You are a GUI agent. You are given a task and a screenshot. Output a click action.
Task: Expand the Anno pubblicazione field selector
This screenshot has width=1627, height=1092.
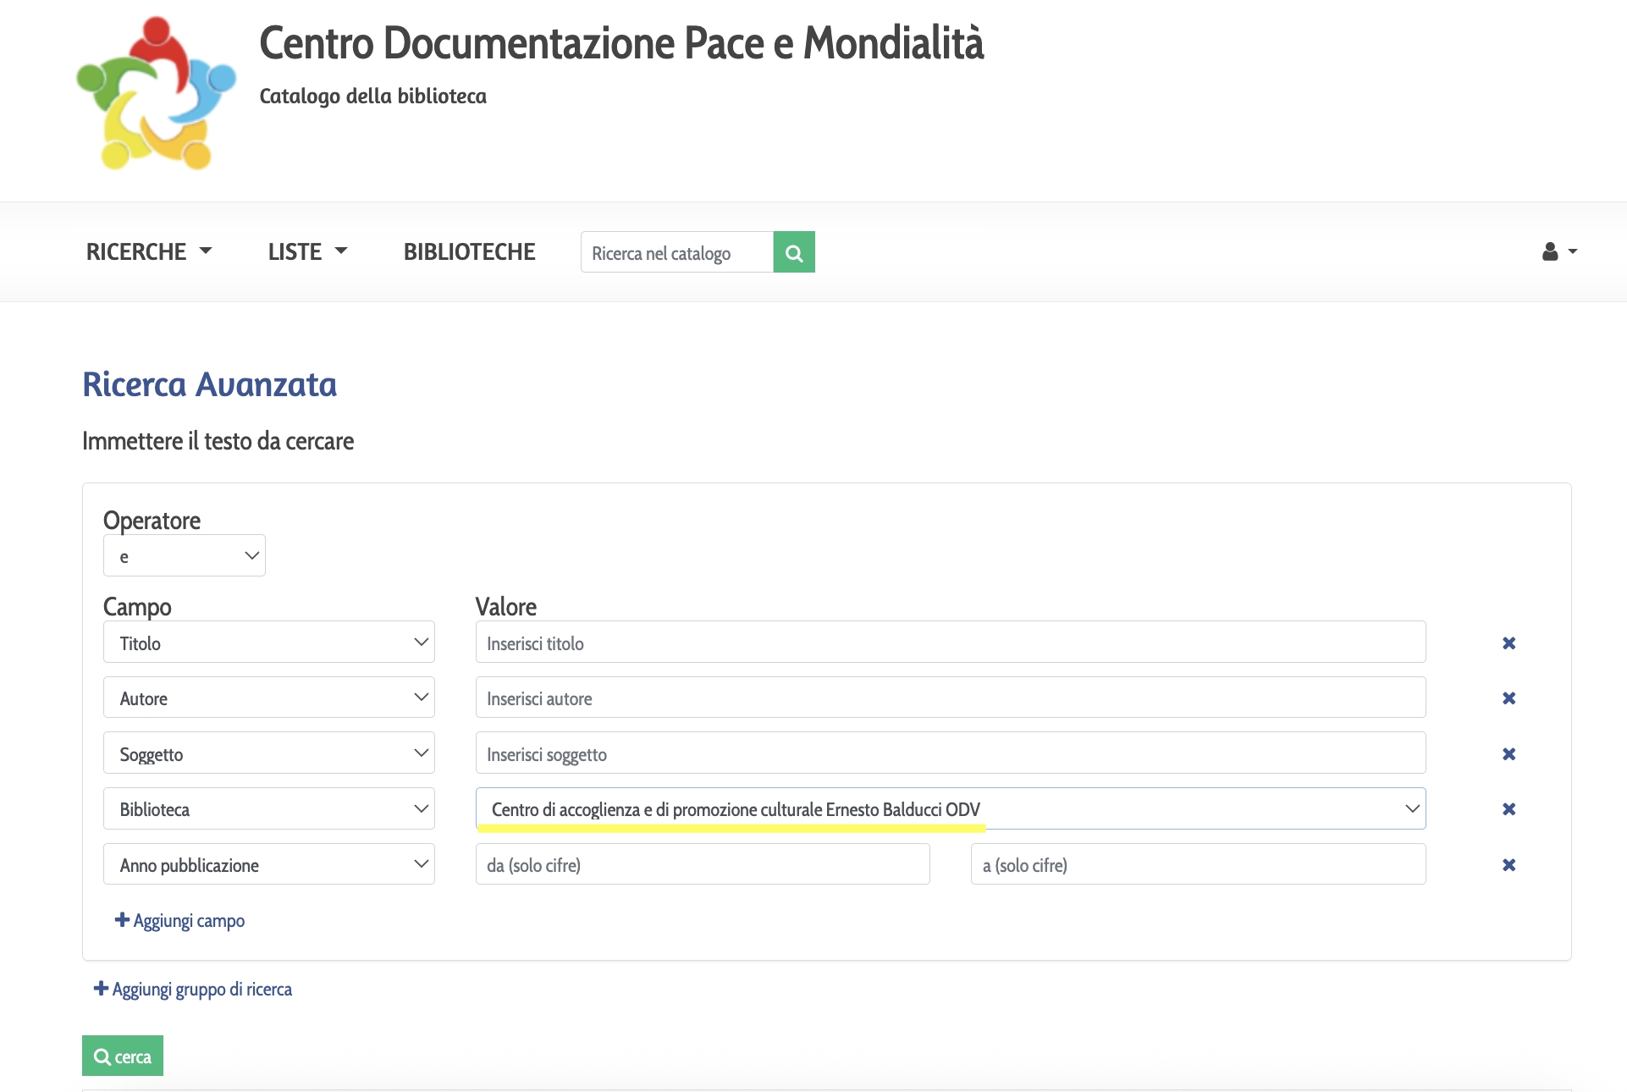coord(269,864)
